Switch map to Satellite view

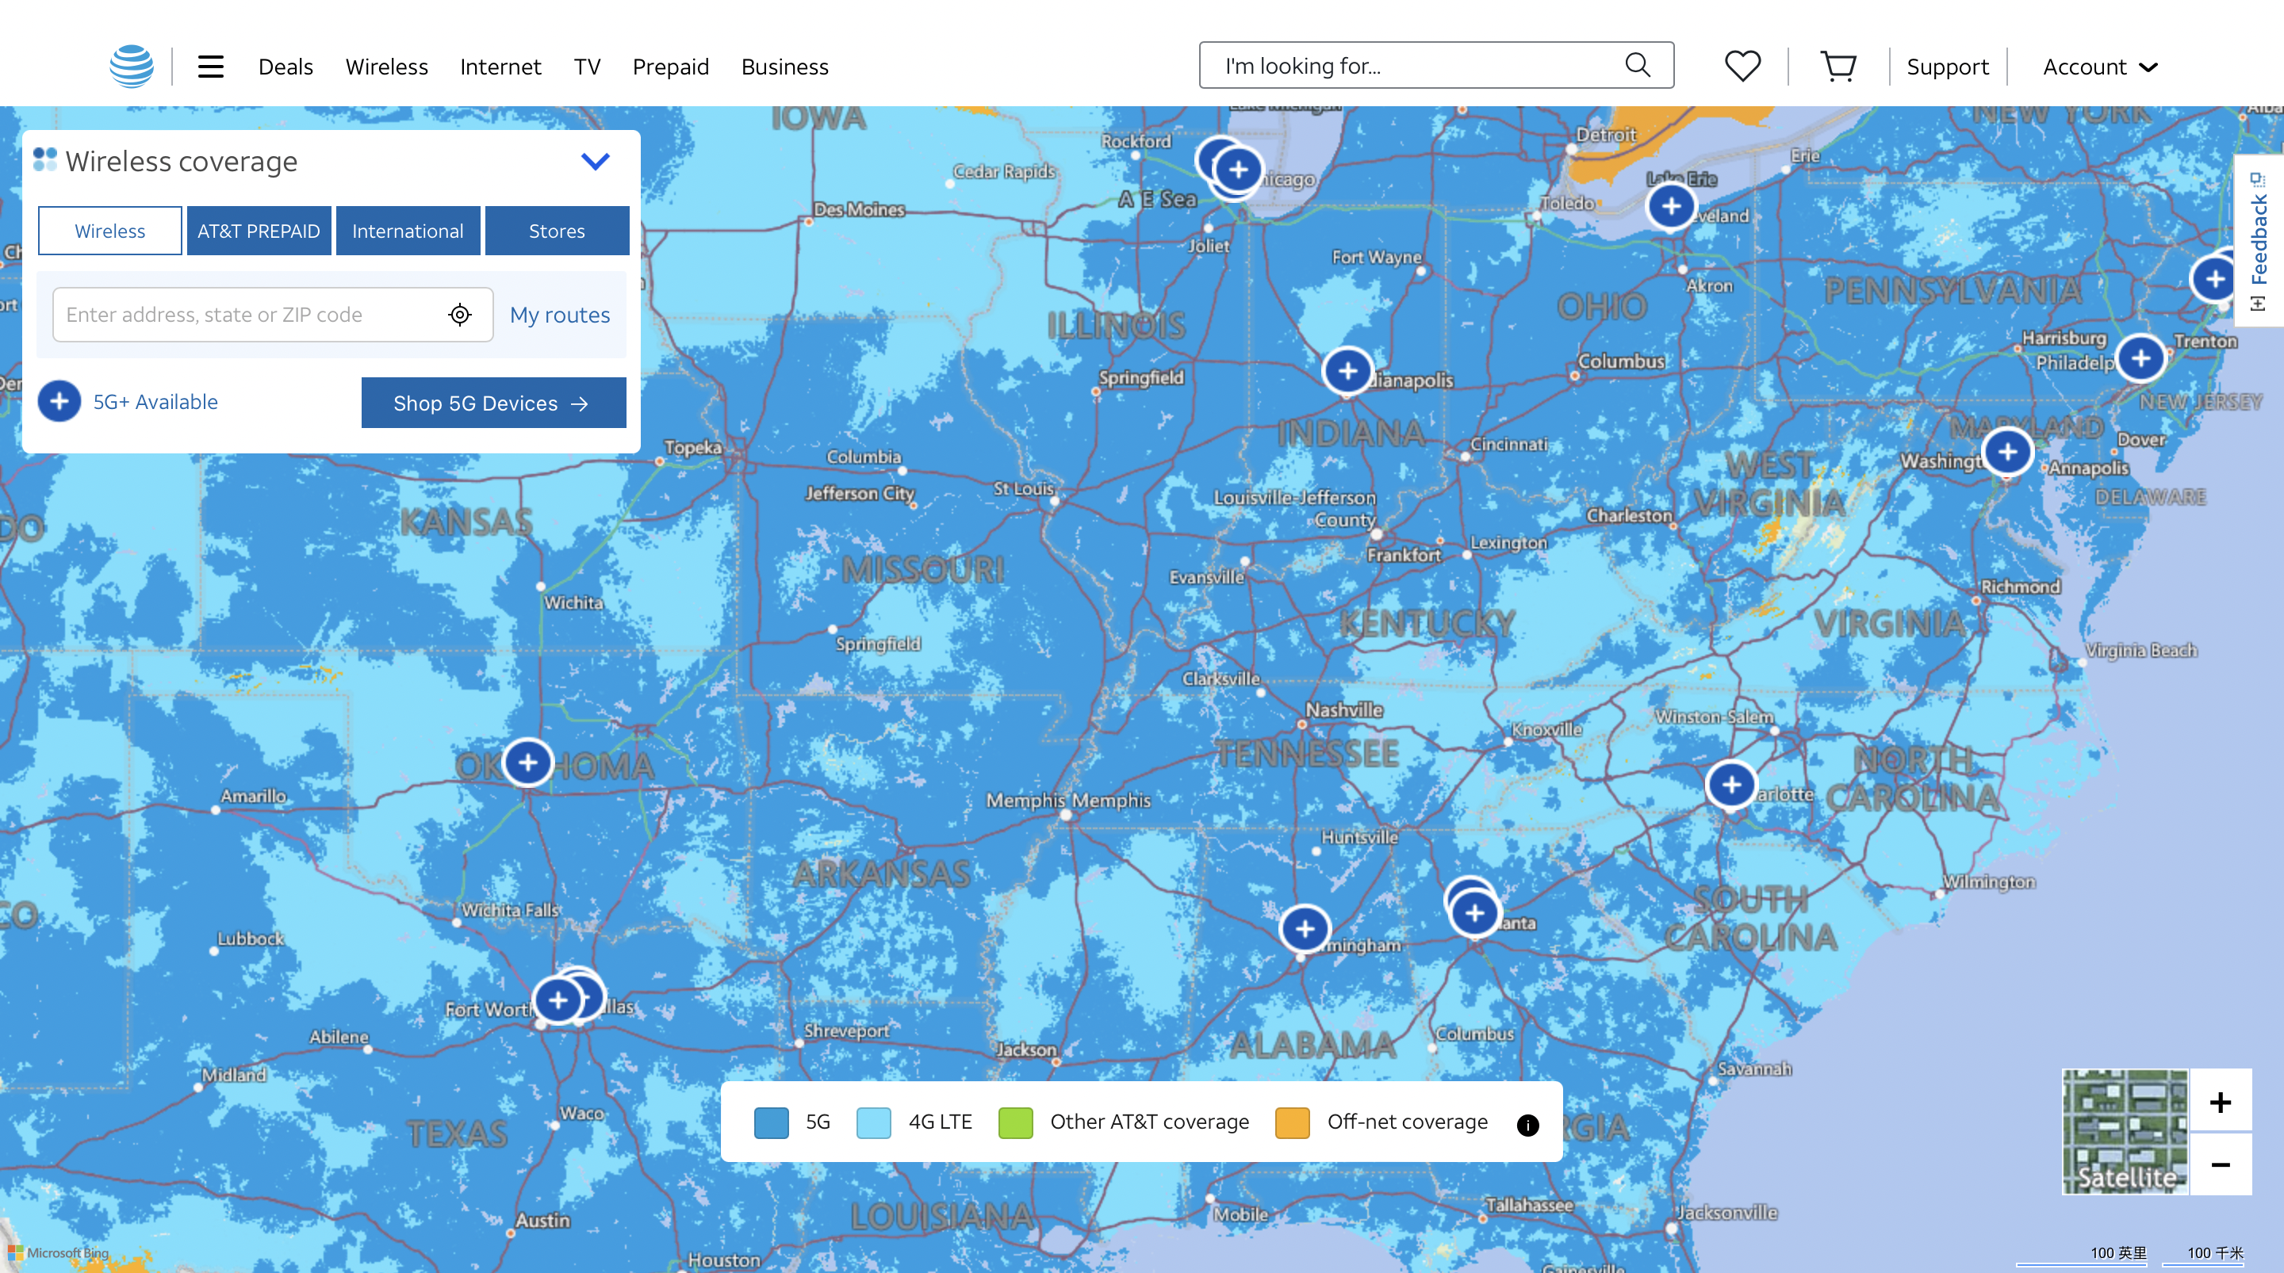coord(2125,1132)
